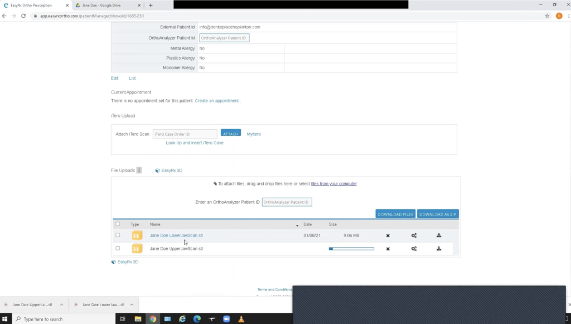571x324 pixels.
Task: Open VLC media player from taskbar
Action: [x=241, y=319]
